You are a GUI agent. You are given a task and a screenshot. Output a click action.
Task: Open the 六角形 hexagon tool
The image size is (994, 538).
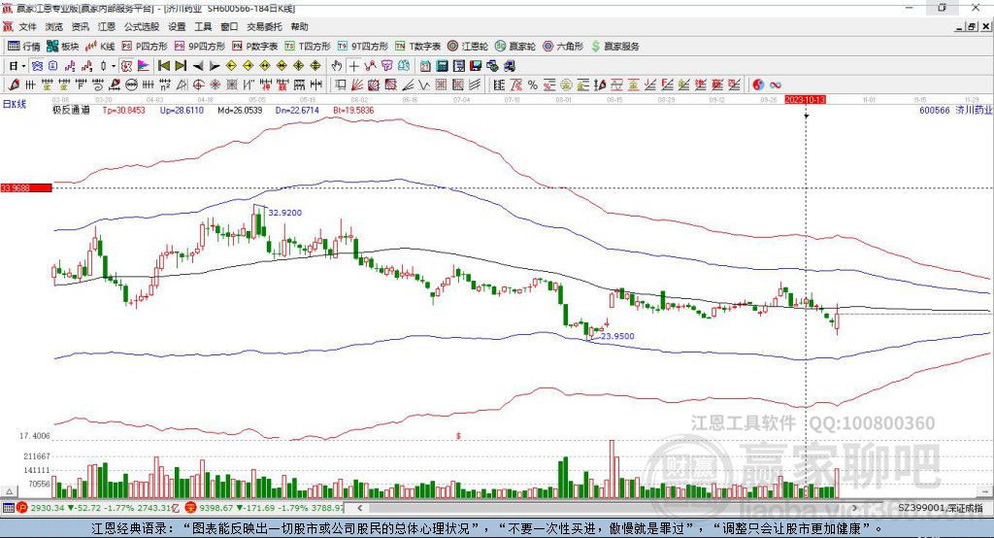point(563,47)
